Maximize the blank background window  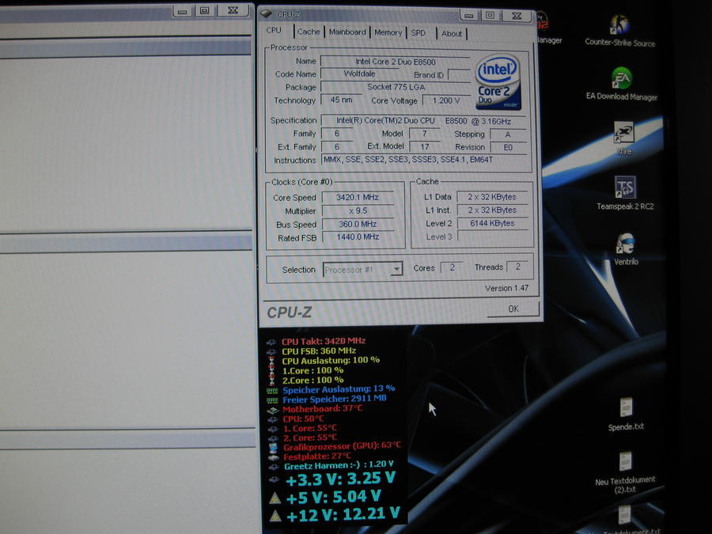(205, 10)
